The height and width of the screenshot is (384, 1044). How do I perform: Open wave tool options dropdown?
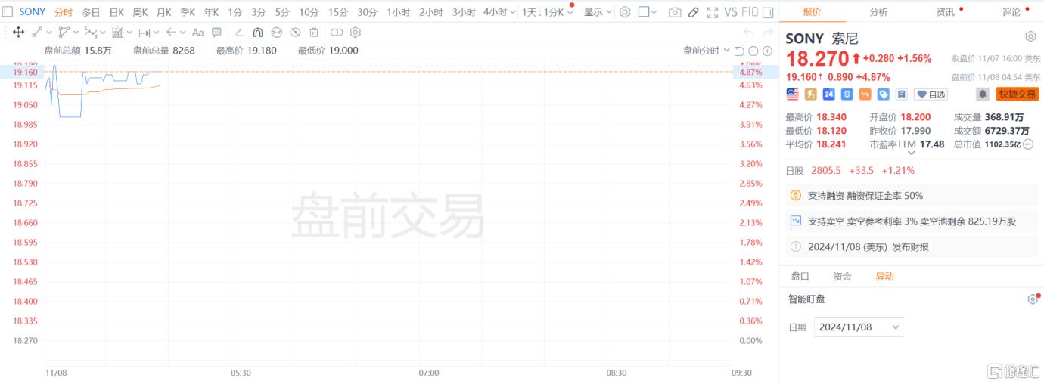103,33
